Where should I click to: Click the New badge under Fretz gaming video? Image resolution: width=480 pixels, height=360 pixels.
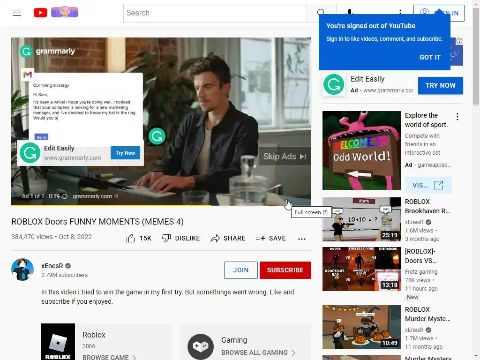click(x=412, y=297)
